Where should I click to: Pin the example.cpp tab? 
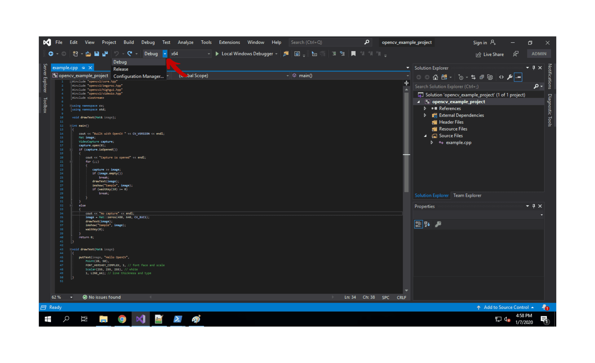(83, 68)
